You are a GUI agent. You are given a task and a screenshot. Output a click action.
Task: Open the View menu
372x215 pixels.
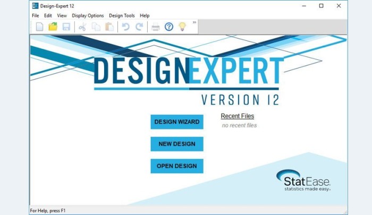(x=62, y=15)
